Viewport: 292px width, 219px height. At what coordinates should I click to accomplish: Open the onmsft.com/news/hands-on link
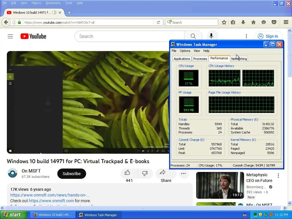[50, 195]
